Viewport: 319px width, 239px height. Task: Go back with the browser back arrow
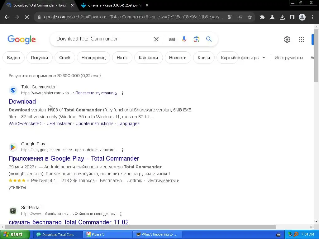click(x=7, y=17)
